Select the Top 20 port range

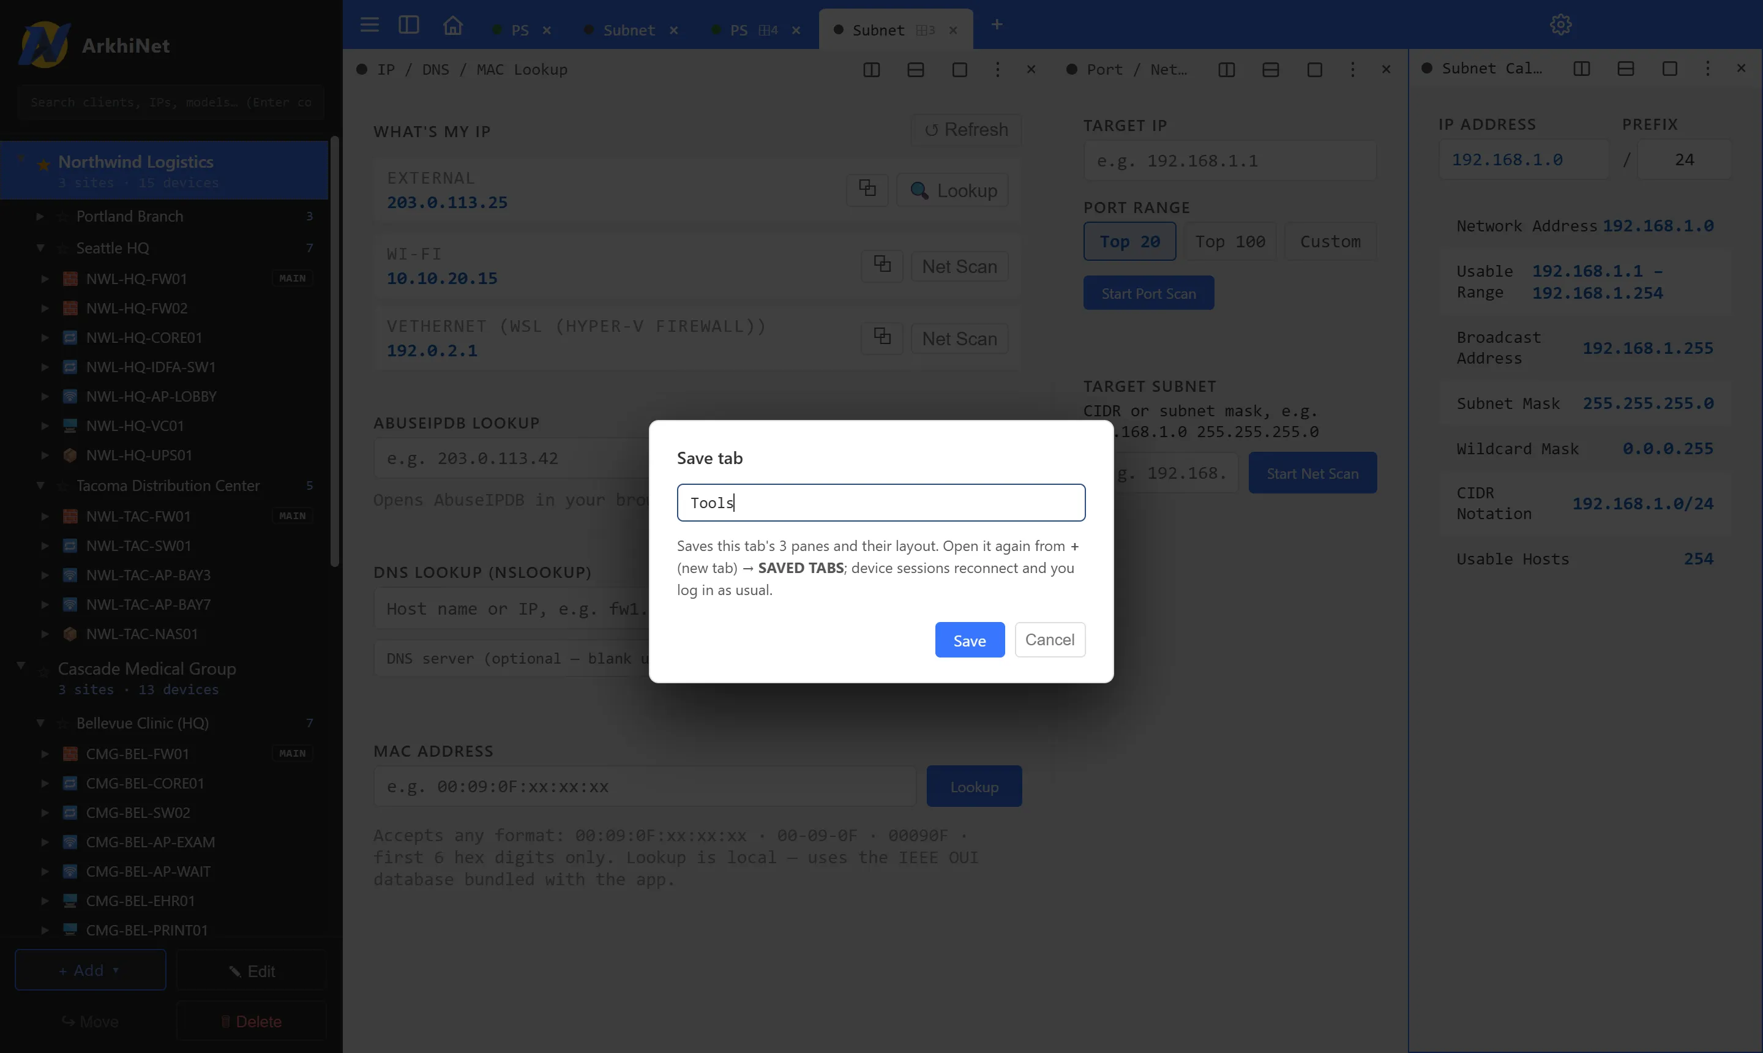(1129, 241)
